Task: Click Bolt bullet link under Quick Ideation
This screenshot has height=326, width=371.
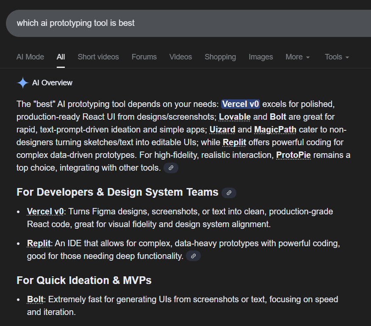Action: click(x=35, y=299)
